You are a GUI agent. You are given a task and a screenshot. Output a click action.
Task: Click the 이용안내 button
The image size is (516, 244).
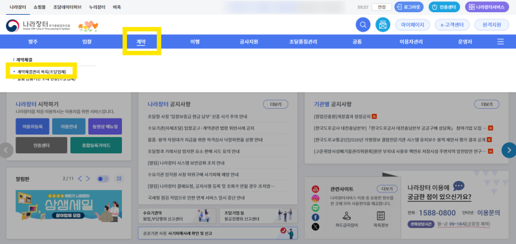click(69, 126)
